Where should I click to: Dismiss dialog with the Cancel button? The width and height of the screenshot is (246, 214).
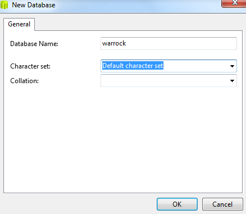coord(222,204)
